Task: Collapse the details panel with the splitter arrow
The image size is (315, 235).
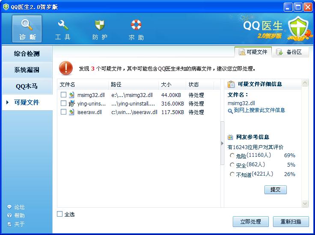Action: (222, 143)
